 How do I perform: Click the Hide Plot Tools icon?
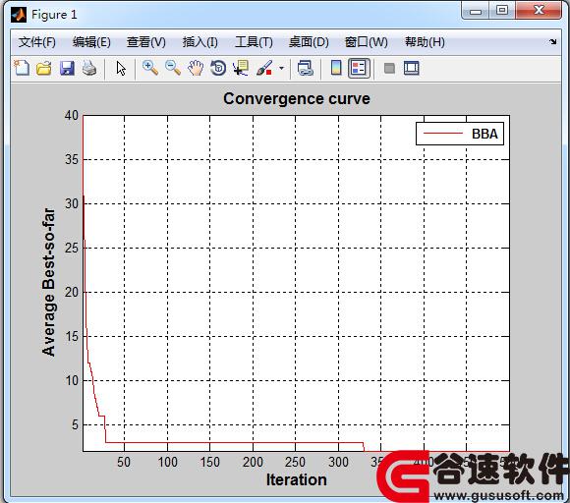coord(389,69)
